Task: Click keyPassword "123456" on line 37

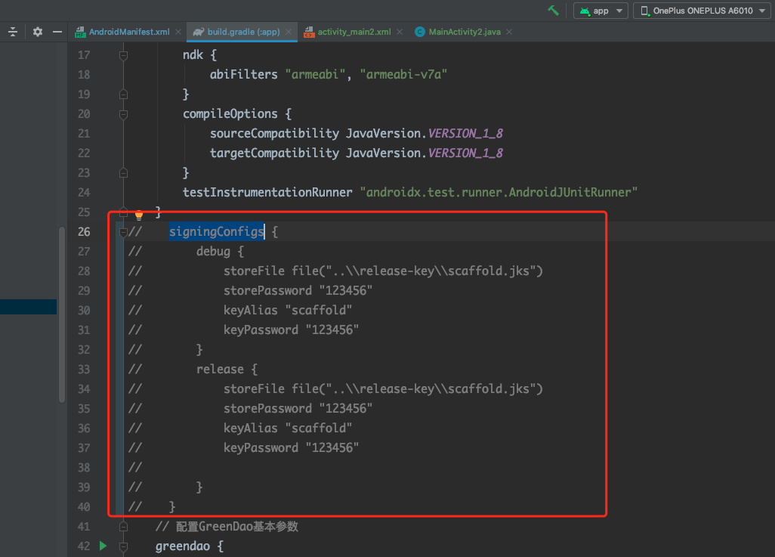Action: click(291, 447)
